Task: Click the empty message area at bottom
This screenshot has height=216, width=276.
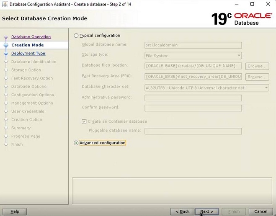Action: (x=172, y=191)
